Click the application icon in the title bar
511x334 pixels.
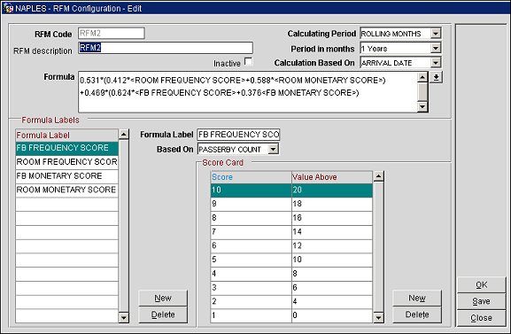pos(8,8)
